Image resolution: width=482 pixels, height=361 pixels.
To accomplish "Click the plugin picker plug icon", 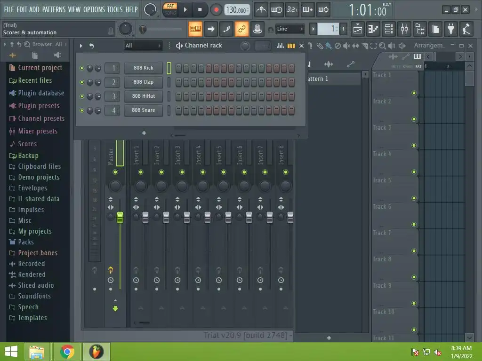I will [x=451, y=29].
